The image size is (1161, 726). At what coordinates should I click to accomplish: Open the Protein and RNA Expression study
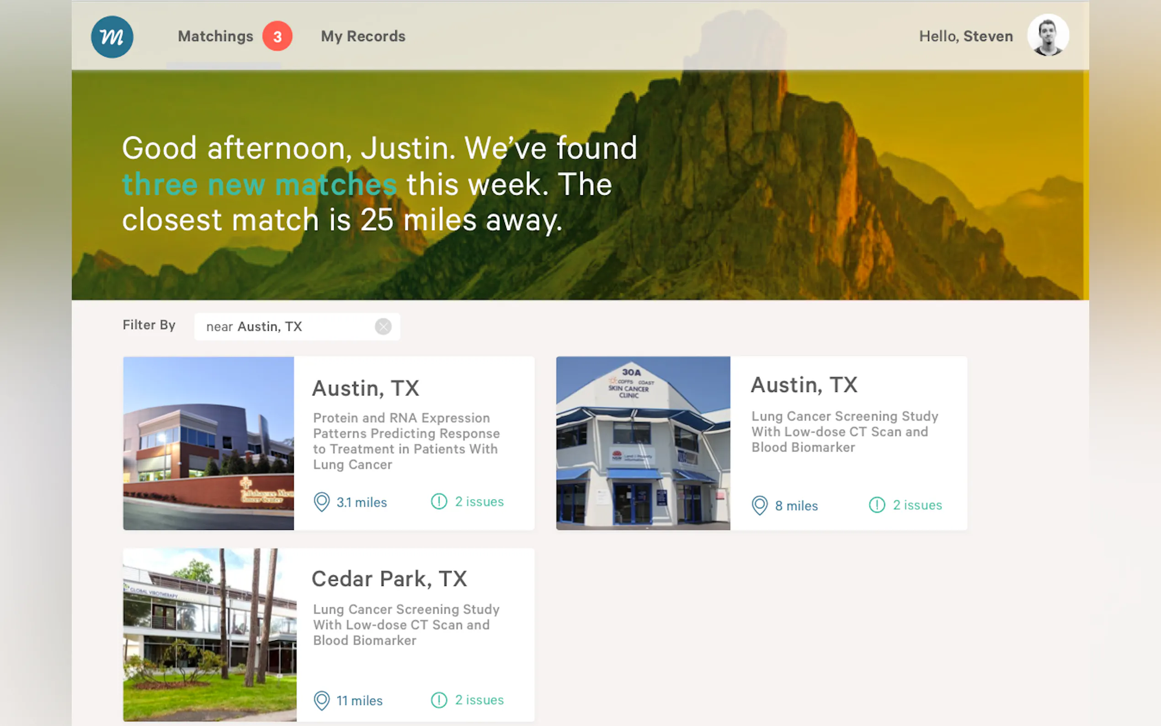(x=406, y=441)
